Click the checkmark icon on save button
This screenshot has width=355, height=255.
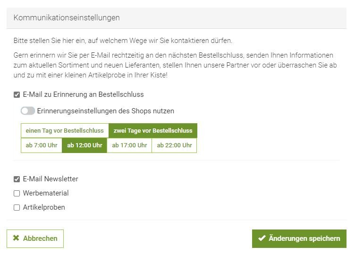[262, 238]
